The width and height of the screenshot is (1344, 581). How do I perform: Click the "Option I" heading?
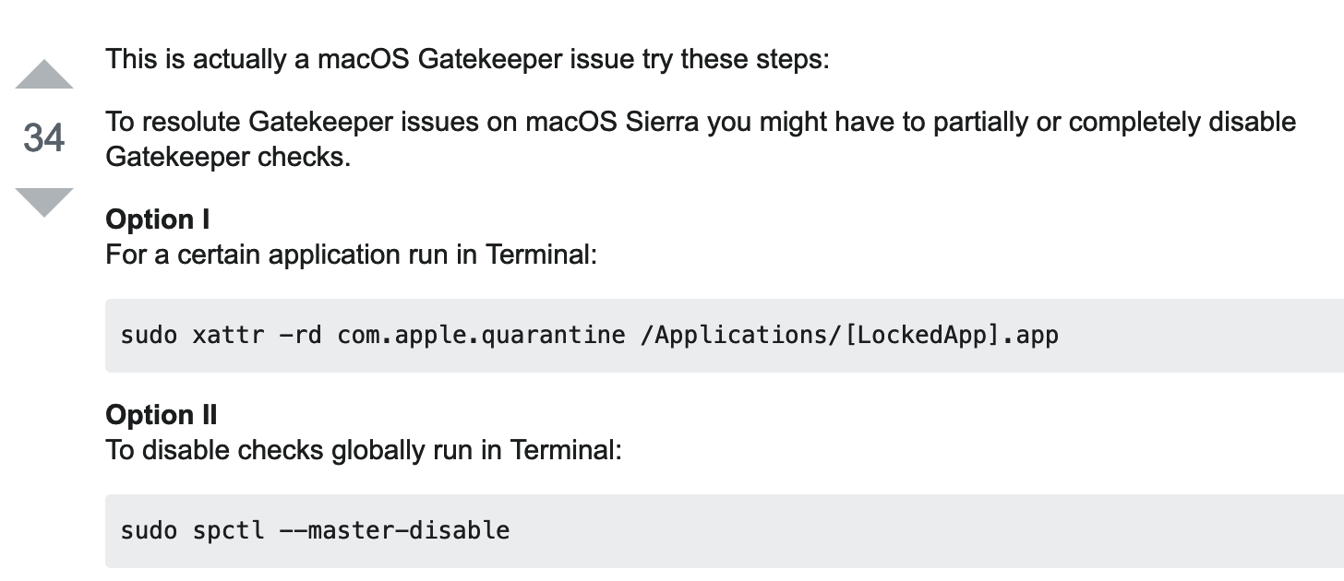tap(158, 219)
